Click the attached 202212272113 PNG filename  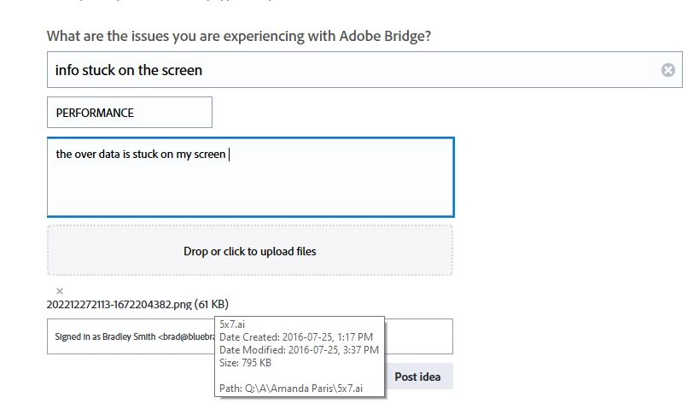tap(119, 304)
